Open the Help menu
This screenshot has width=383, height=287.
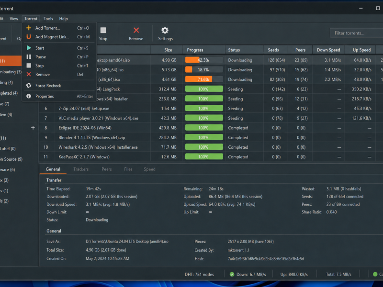pos(63,19)
